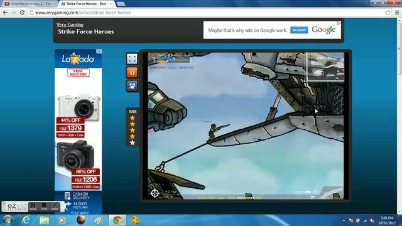Image resolution: width=402 pixels, height=226 pixels.
Task: Open the fireball app icon in the taskbar
Action: tap(81, 220)
